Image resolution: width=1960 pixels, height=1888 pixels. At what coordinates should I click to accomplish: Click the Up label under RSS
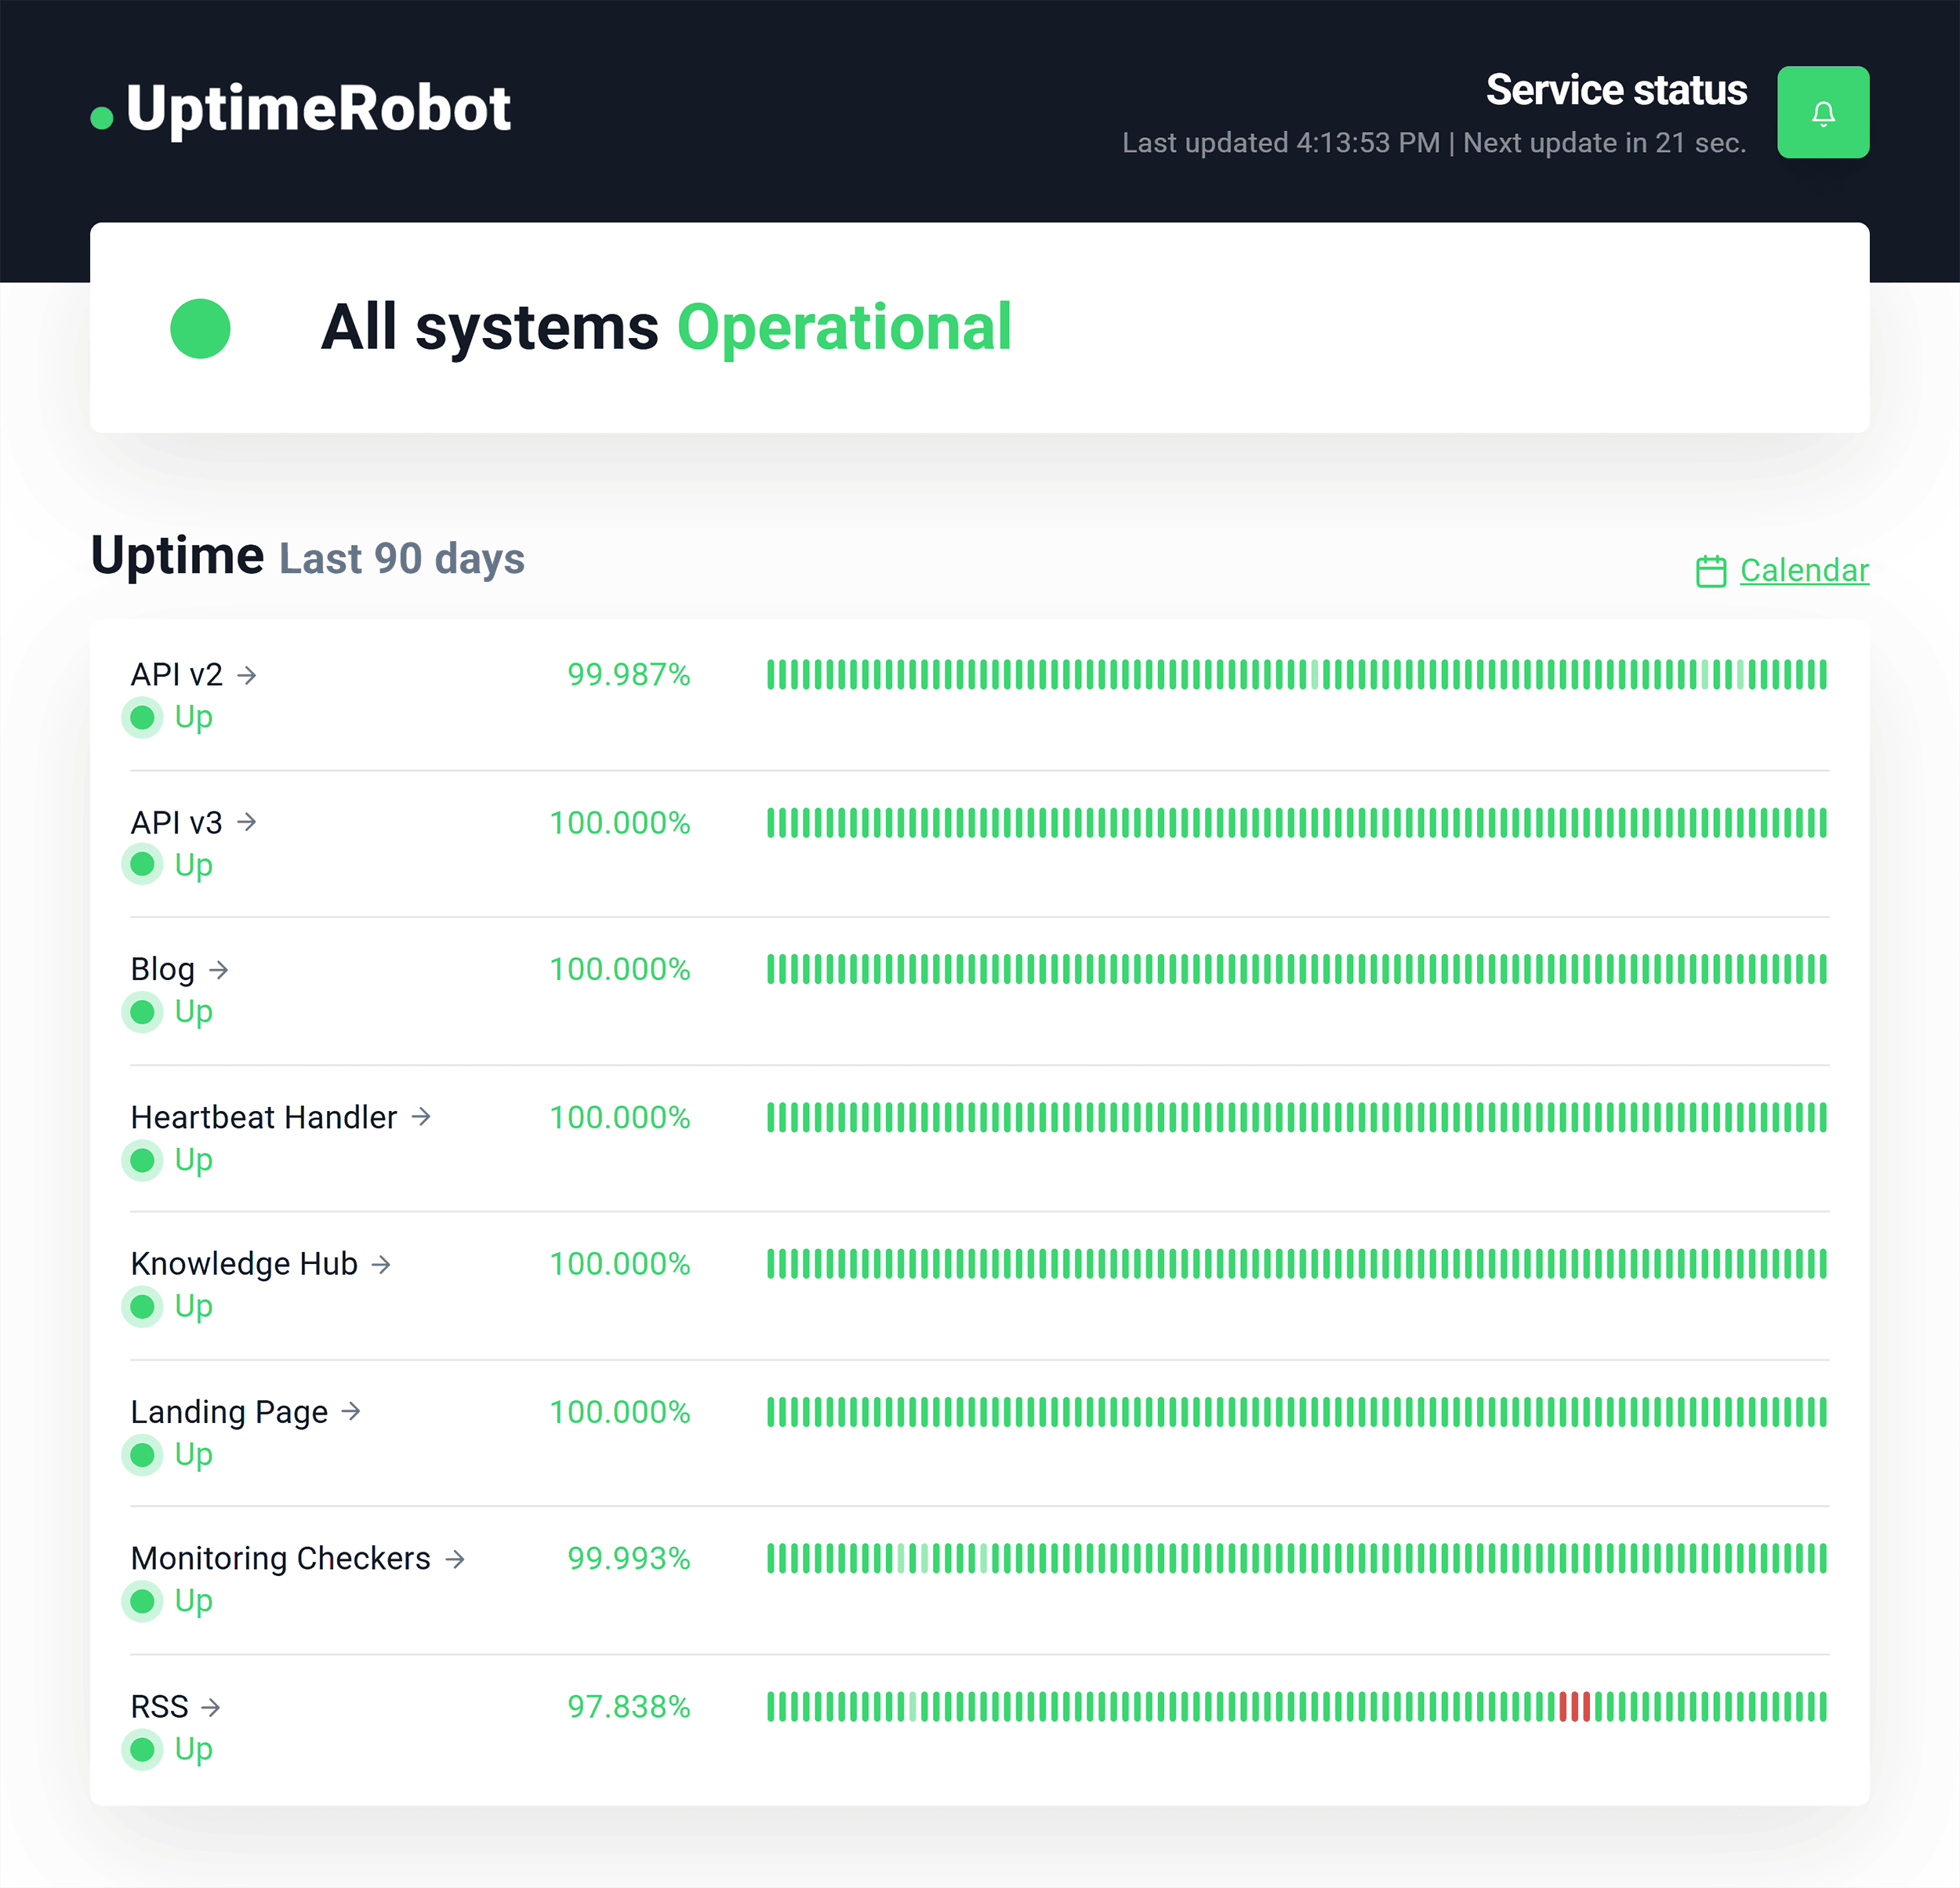point(193,1749)
